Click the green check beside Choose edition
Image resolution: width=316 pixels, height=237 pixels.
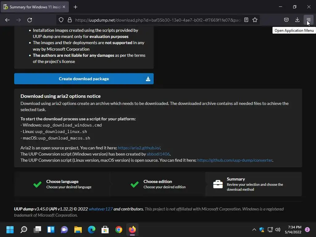point(135,184)
